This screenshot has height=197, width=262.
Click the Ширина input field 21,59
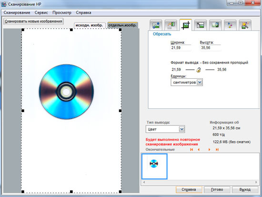pyautogui.click(x=181, y=48)
